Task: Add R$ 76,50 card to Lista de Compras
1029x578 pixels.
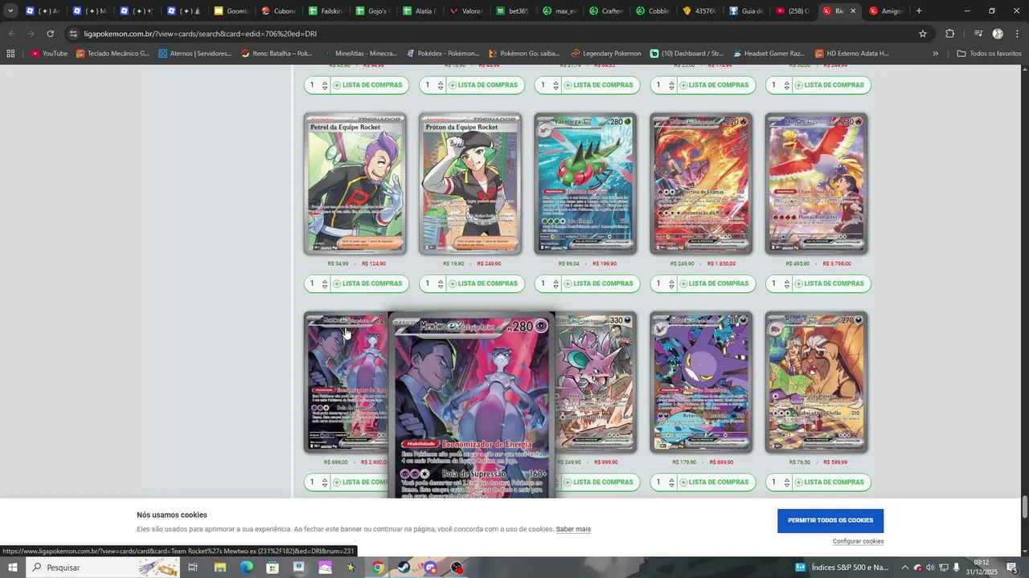Action: [x=831, y=482]
